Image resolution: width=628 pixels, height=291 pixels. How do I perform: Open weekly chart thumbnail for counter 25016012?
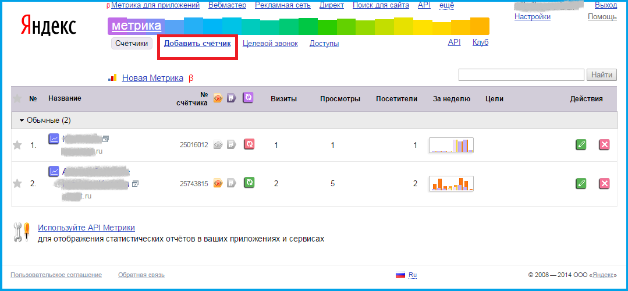click(451, 145)
